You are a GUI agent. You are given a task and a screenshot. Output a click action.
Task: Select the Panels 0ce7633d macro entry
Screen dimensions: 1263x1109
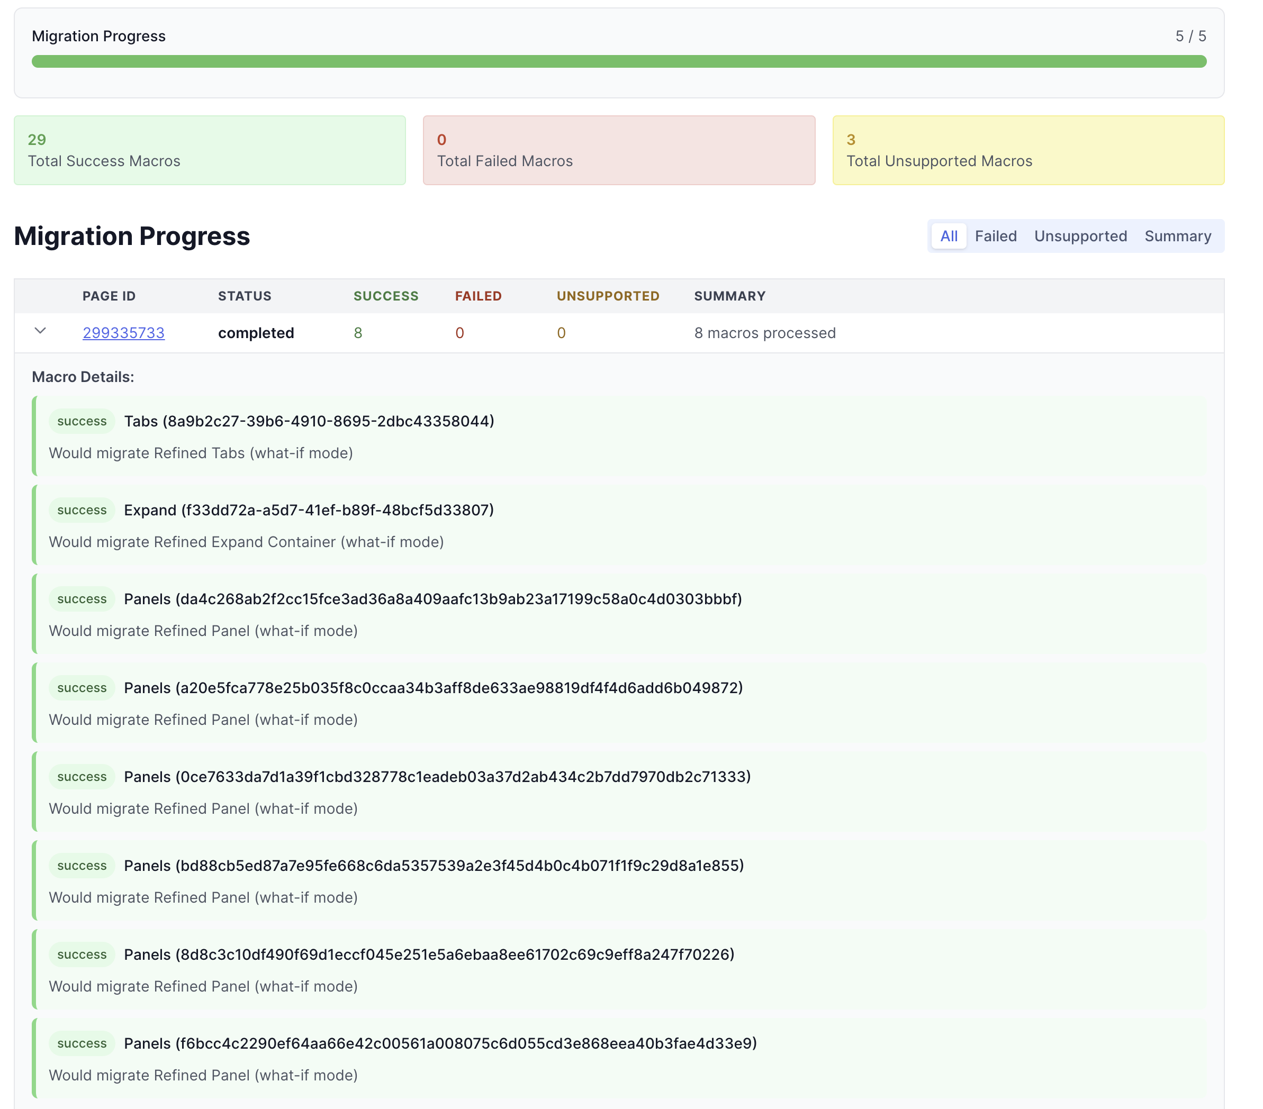coord(437,777)
